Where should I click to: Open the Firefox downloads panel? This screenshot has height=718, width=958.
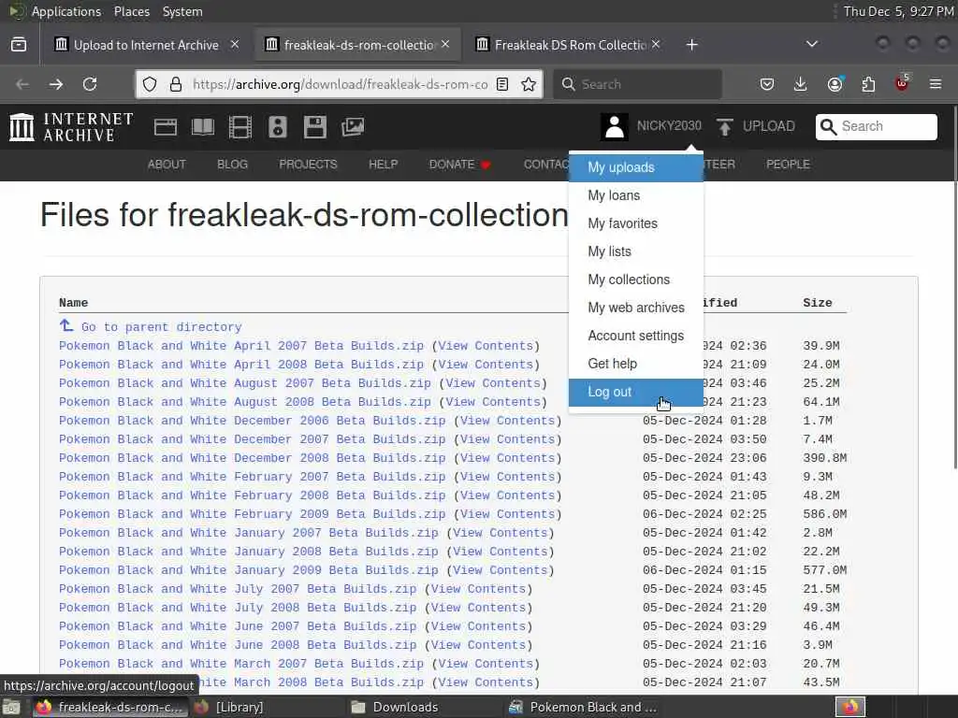tap(801, 84)
